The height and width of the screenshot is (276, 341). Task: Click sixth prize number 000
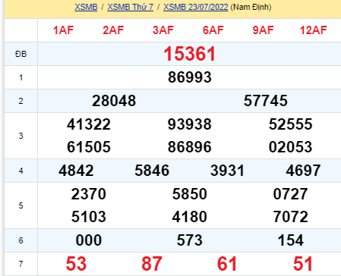click(x=89, y=240)
